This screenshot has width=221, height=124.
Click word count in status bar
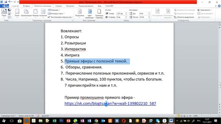26,116
